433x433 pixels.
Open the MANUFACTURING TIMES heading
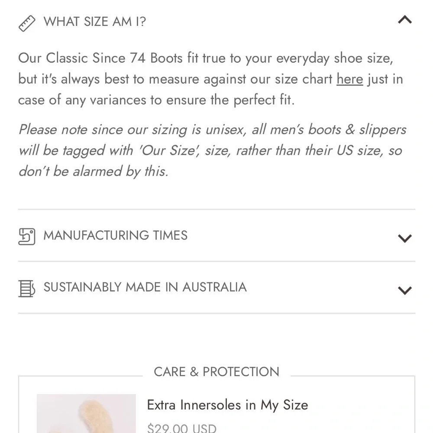pos(116,236)
